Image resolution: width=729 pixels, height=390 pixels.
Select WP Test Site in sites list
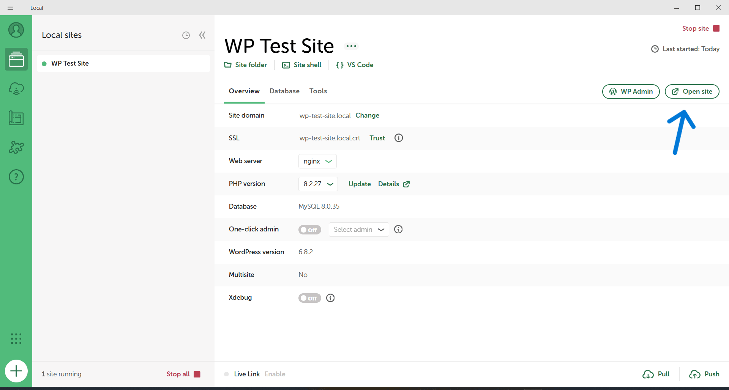[123, 63]
